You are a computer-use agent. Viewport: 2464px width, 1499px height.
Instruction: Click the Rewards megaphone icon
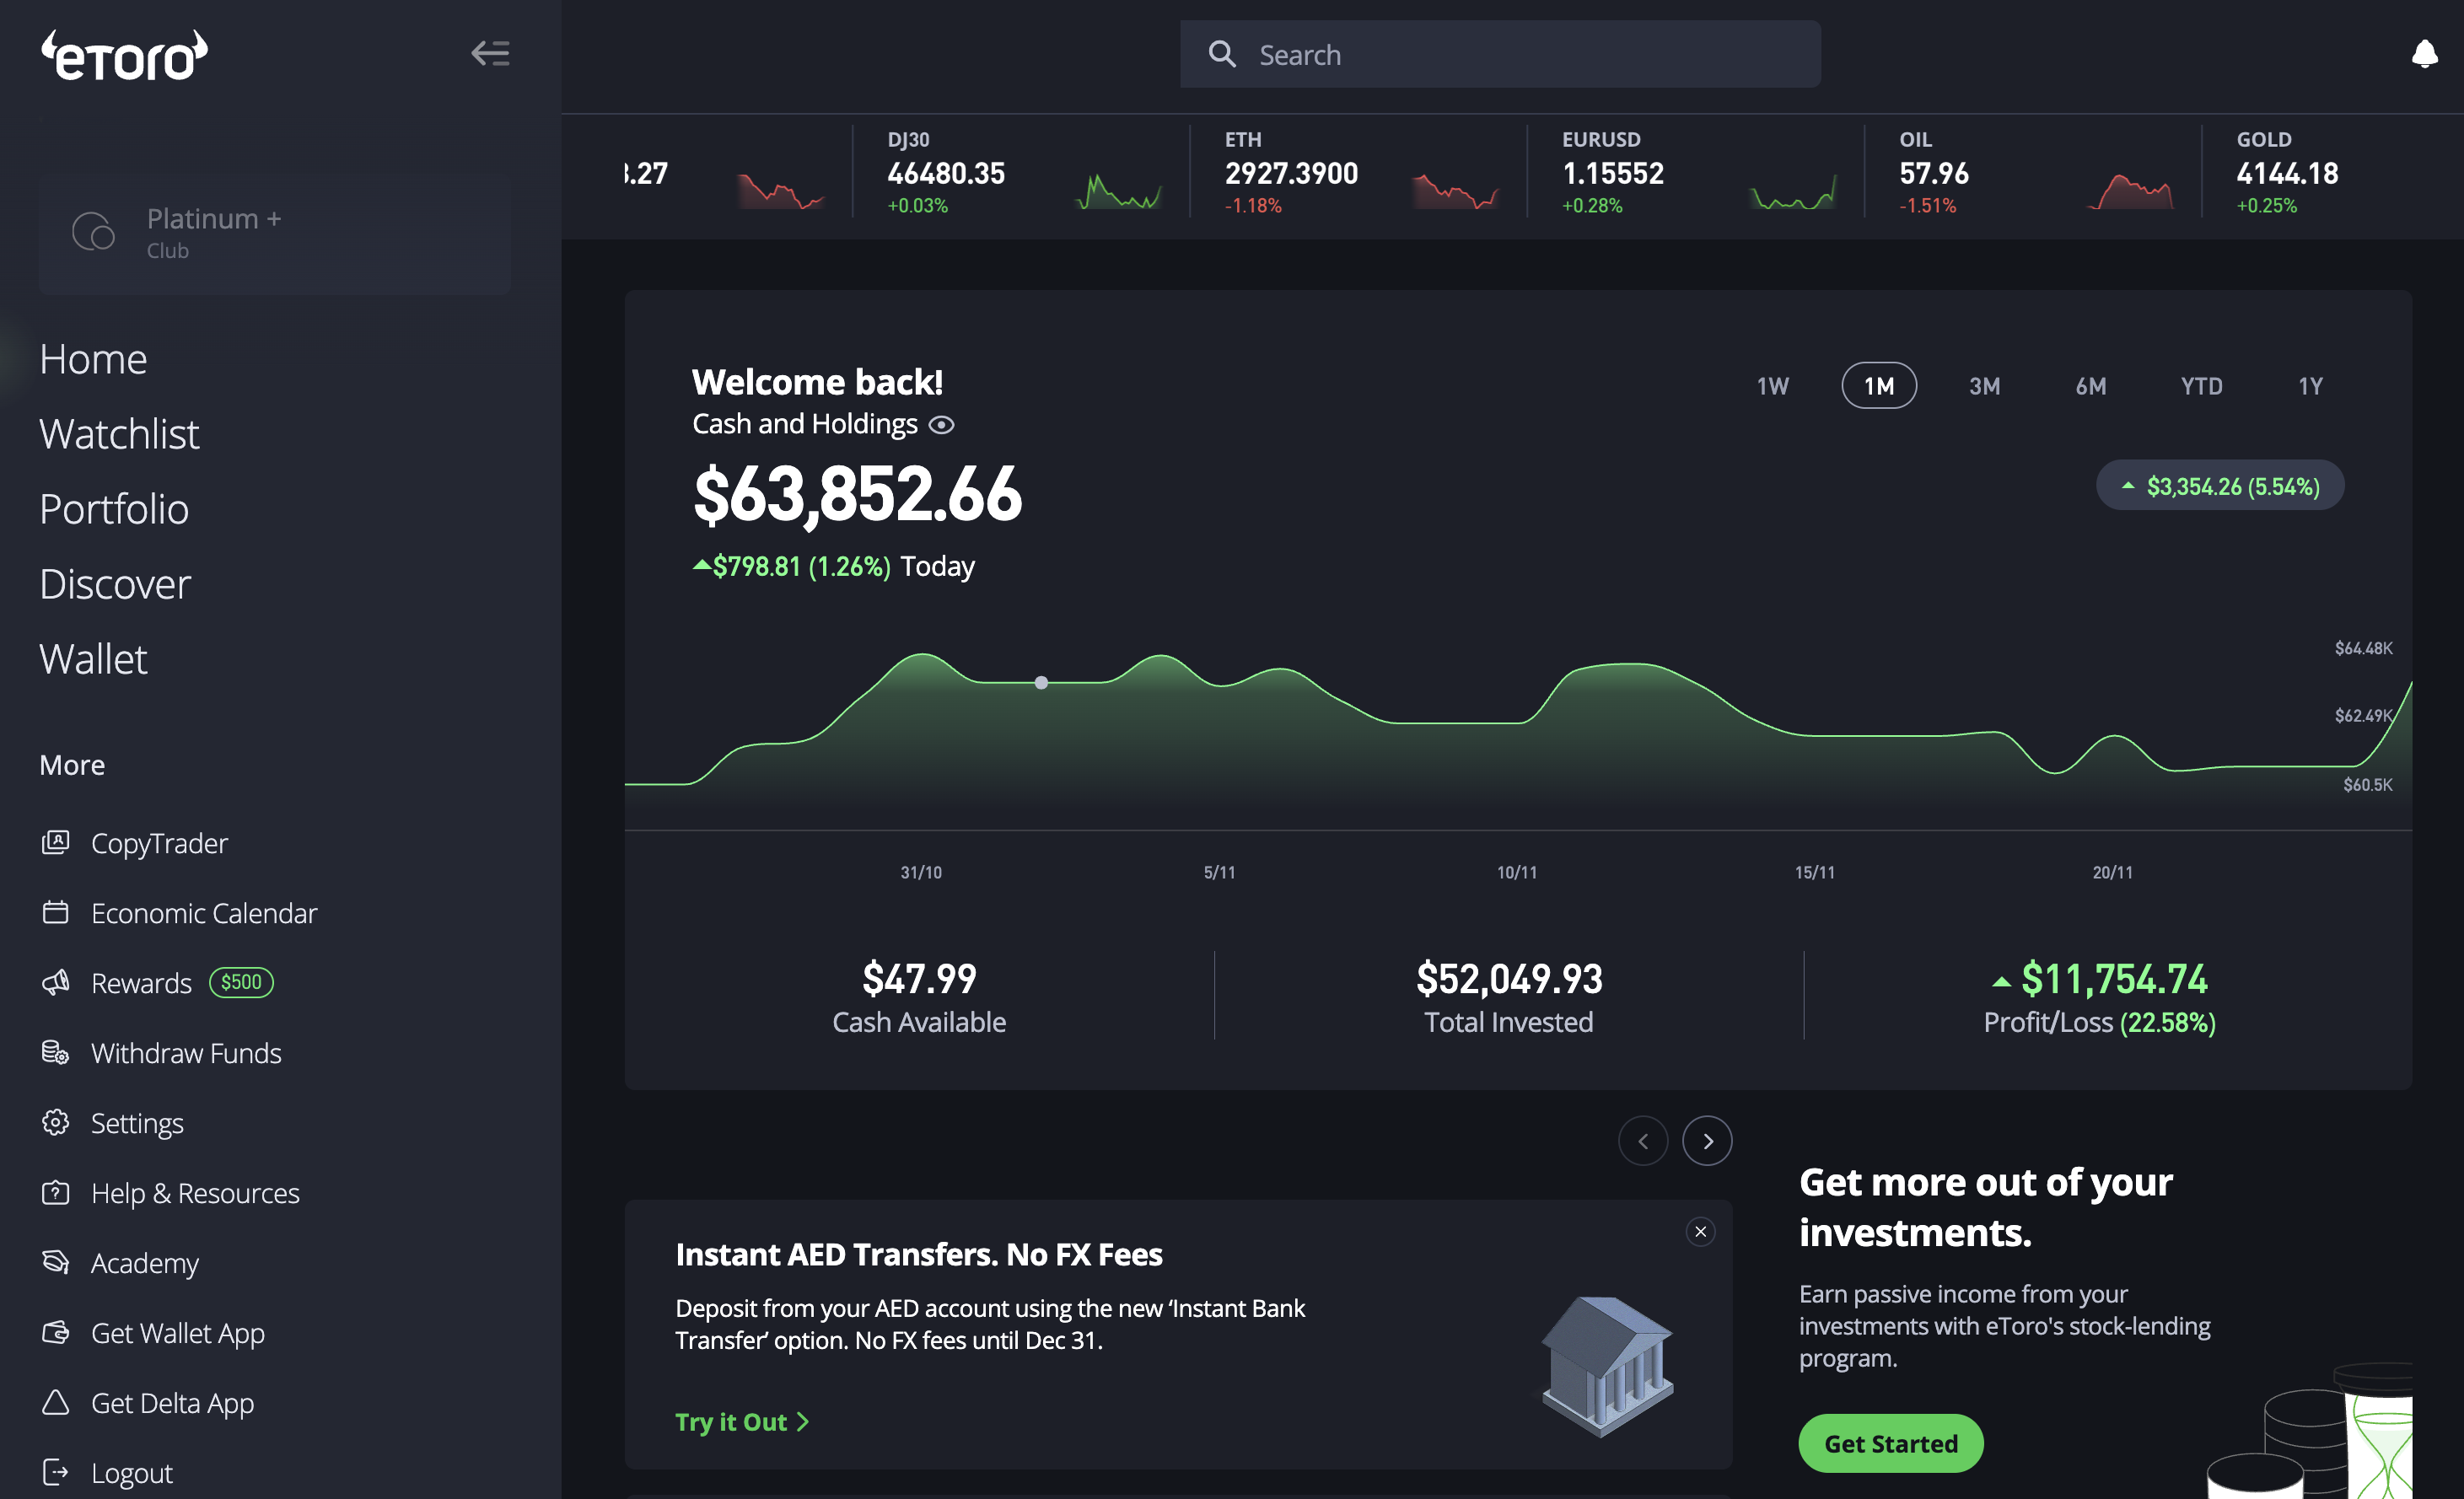pos(56,982)
